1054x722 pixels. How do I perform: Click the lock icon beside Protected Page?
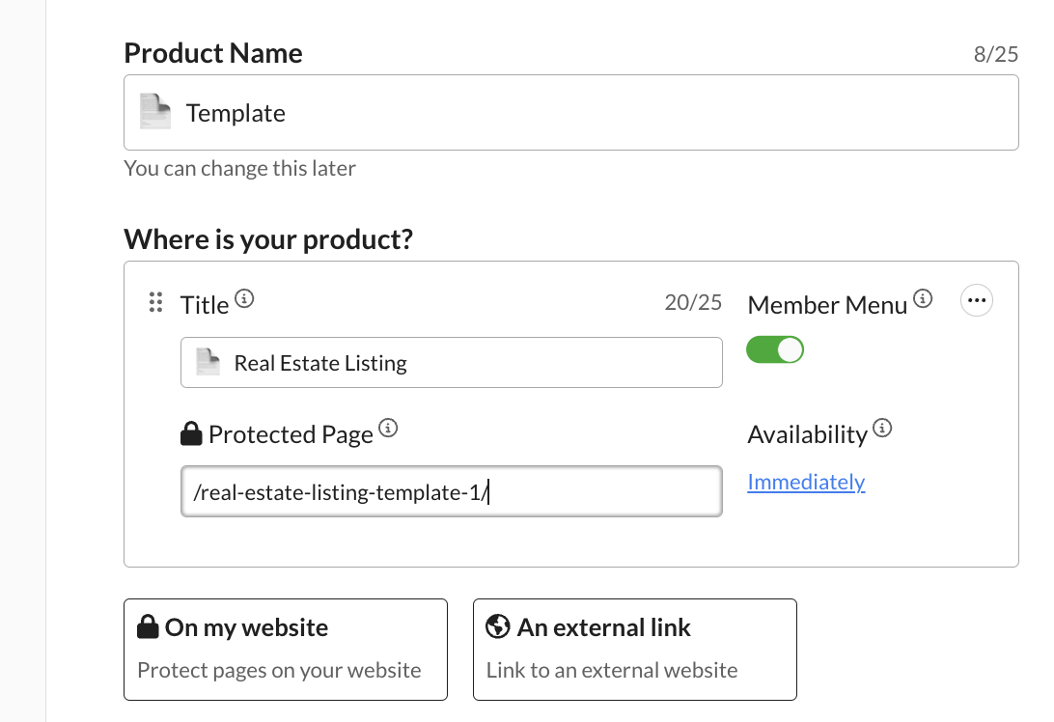tap(190, 432)
